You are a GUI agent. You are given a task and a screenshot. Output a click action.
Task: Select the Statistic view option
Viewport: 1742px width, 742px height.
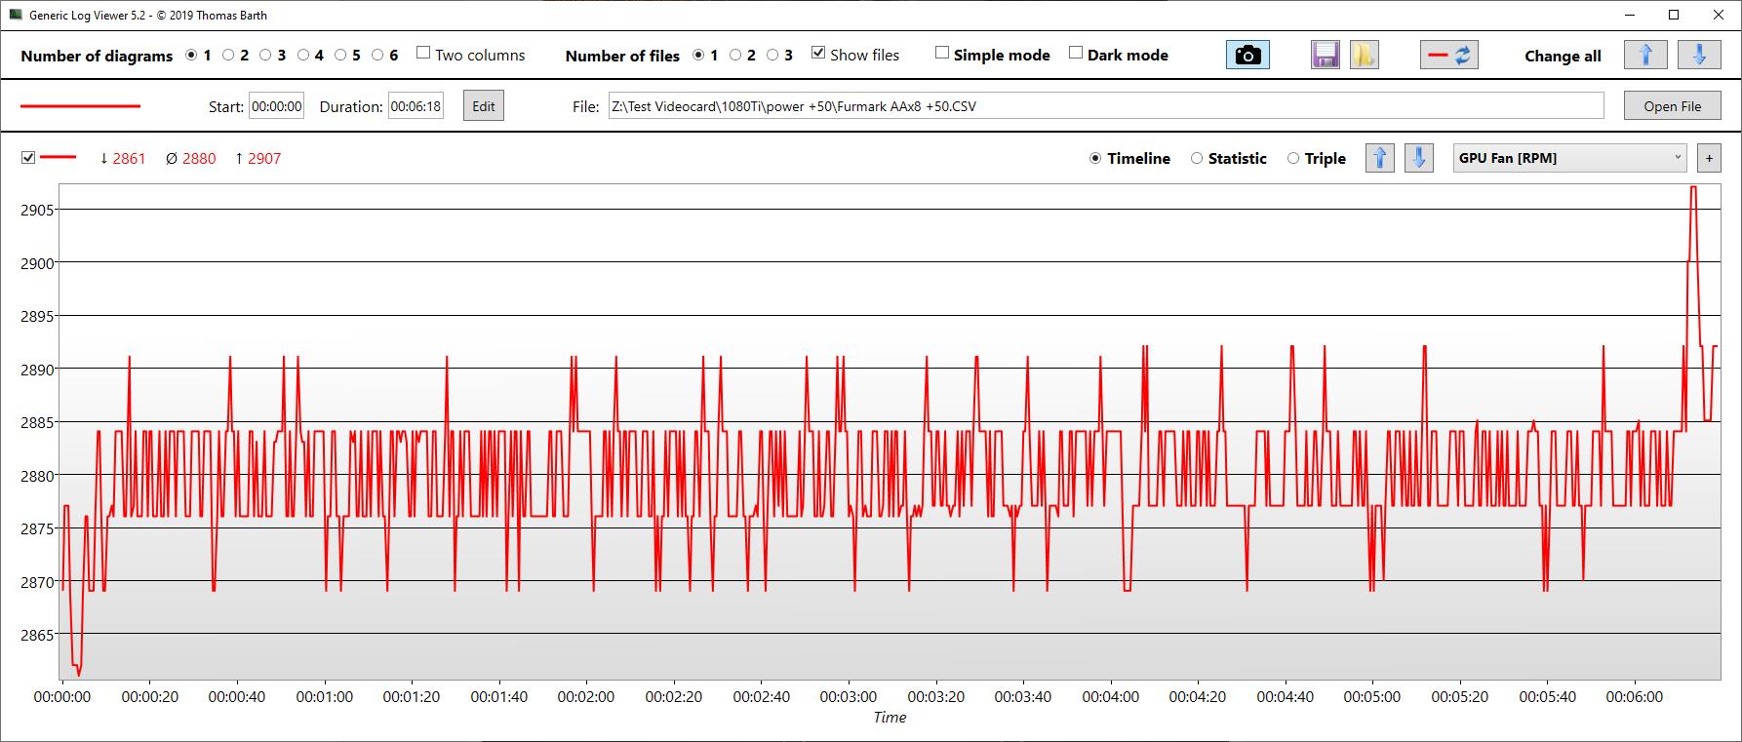click(1197, 159)
